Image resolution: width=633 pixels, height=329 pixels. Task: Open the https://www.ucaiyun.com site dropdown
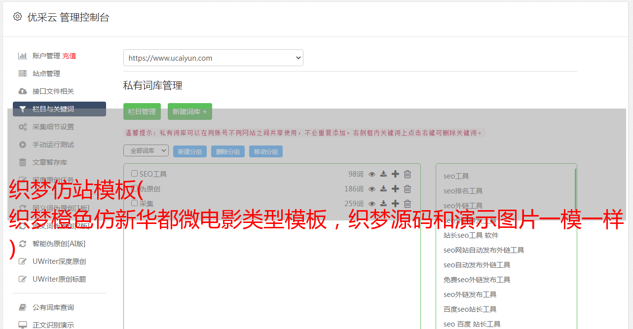[213, 58]
